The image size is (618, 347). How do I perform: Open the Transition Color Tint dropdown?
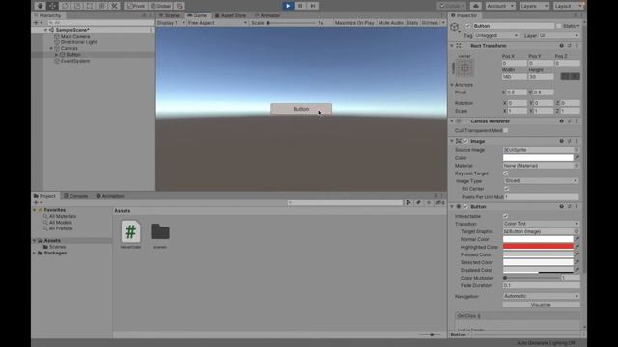tap(541, 224)
